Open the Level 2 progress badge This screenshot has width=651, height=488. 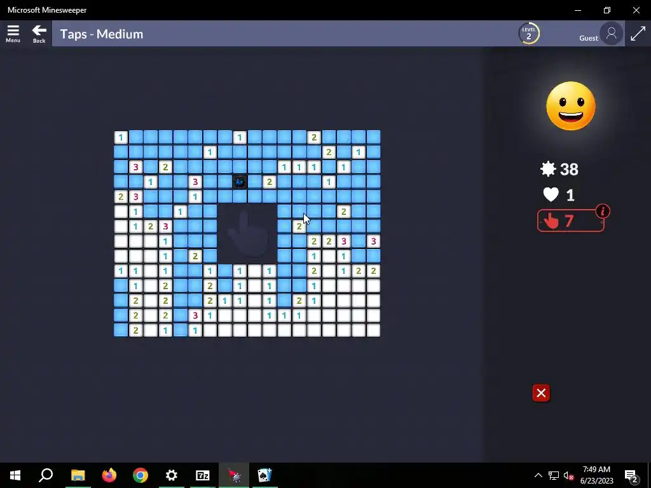coord(528,33)
